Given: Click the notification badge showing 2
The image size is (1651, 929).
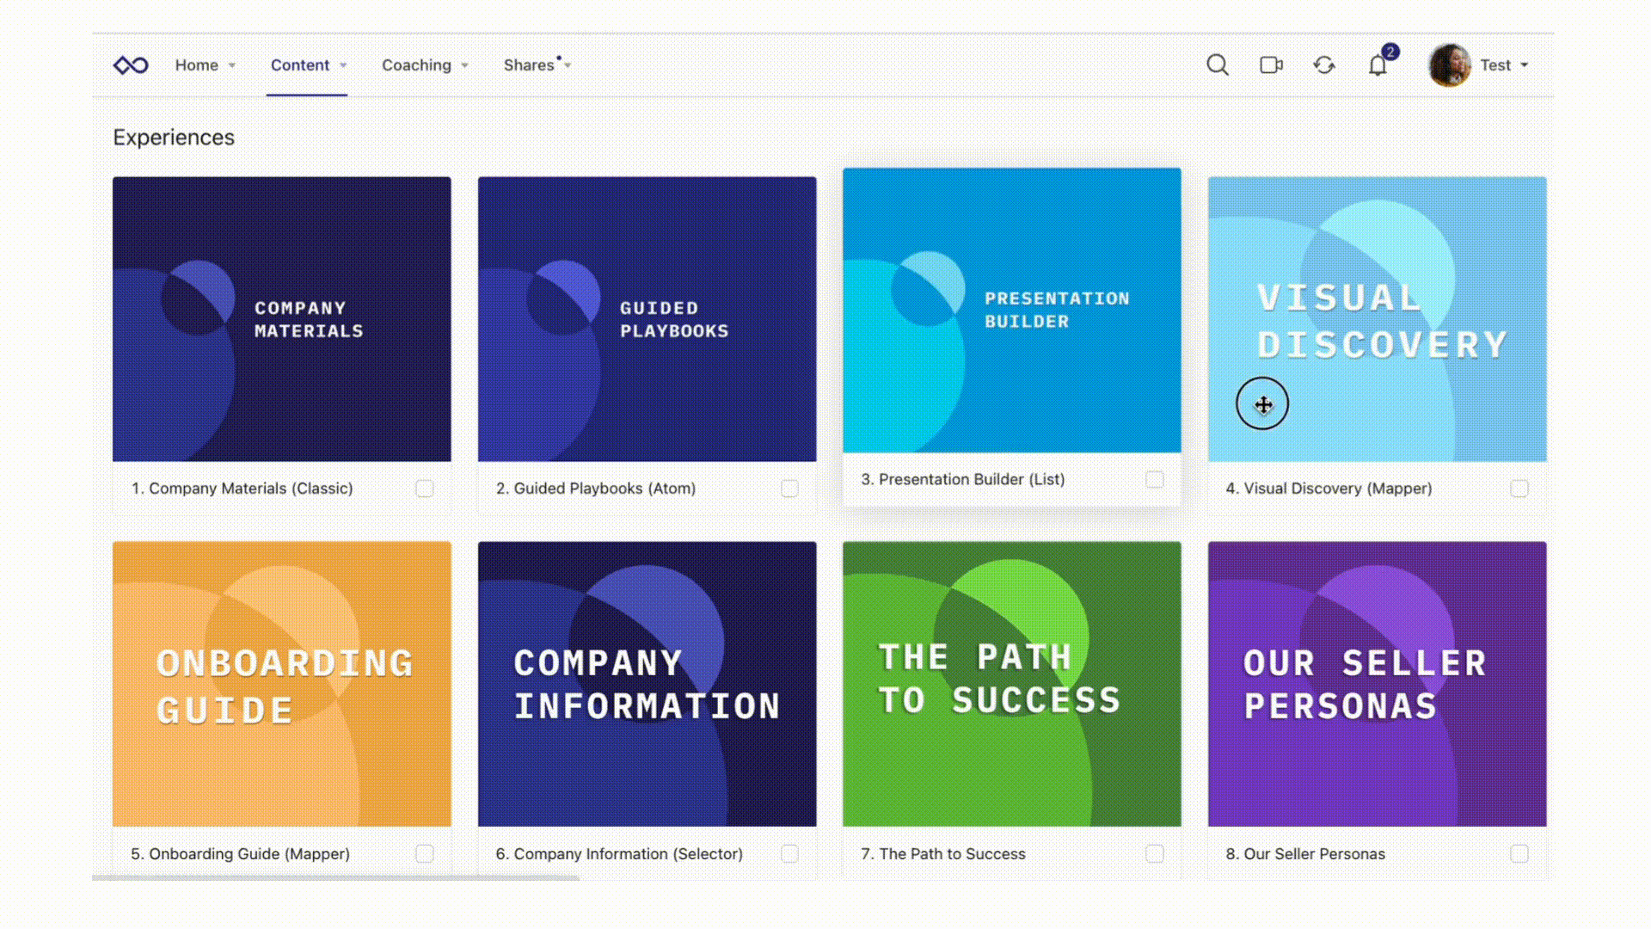Looking at the screenshot, I should (x=1390, y=52).
